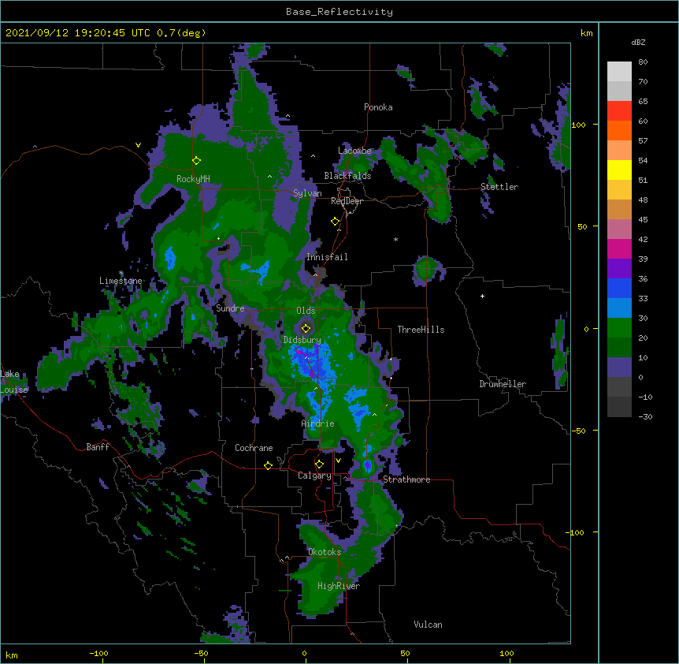
Task: Click the ThreeHills label
Action: (421, 330)
